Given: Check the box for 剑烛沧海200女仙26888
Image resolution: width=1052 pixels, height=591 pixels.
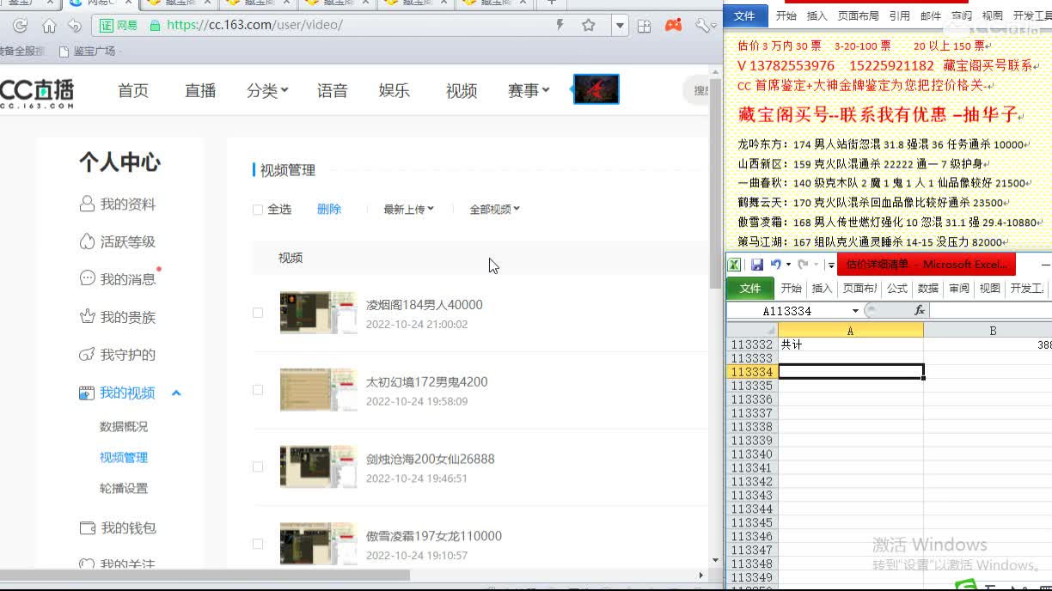Looking at the screenshot, I should click(x=258, y=467).
